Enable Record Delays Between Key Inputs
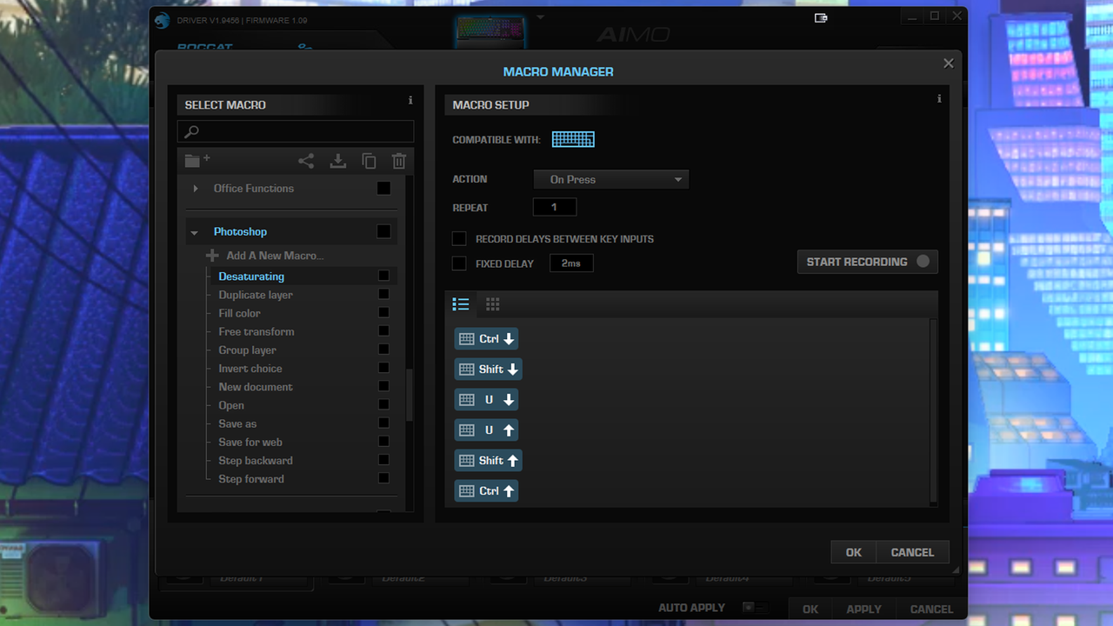Viewport: 1113px width, 626px height. click(459, 239)
